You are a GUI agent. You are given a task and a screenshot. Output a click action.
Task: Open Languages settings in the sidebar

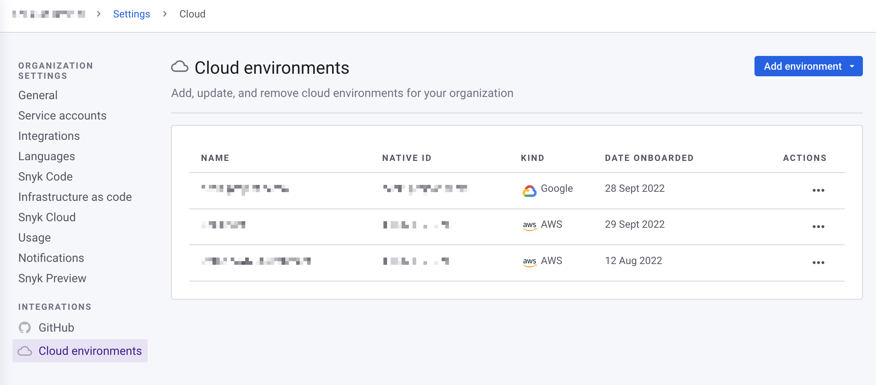tap(47, 156)
